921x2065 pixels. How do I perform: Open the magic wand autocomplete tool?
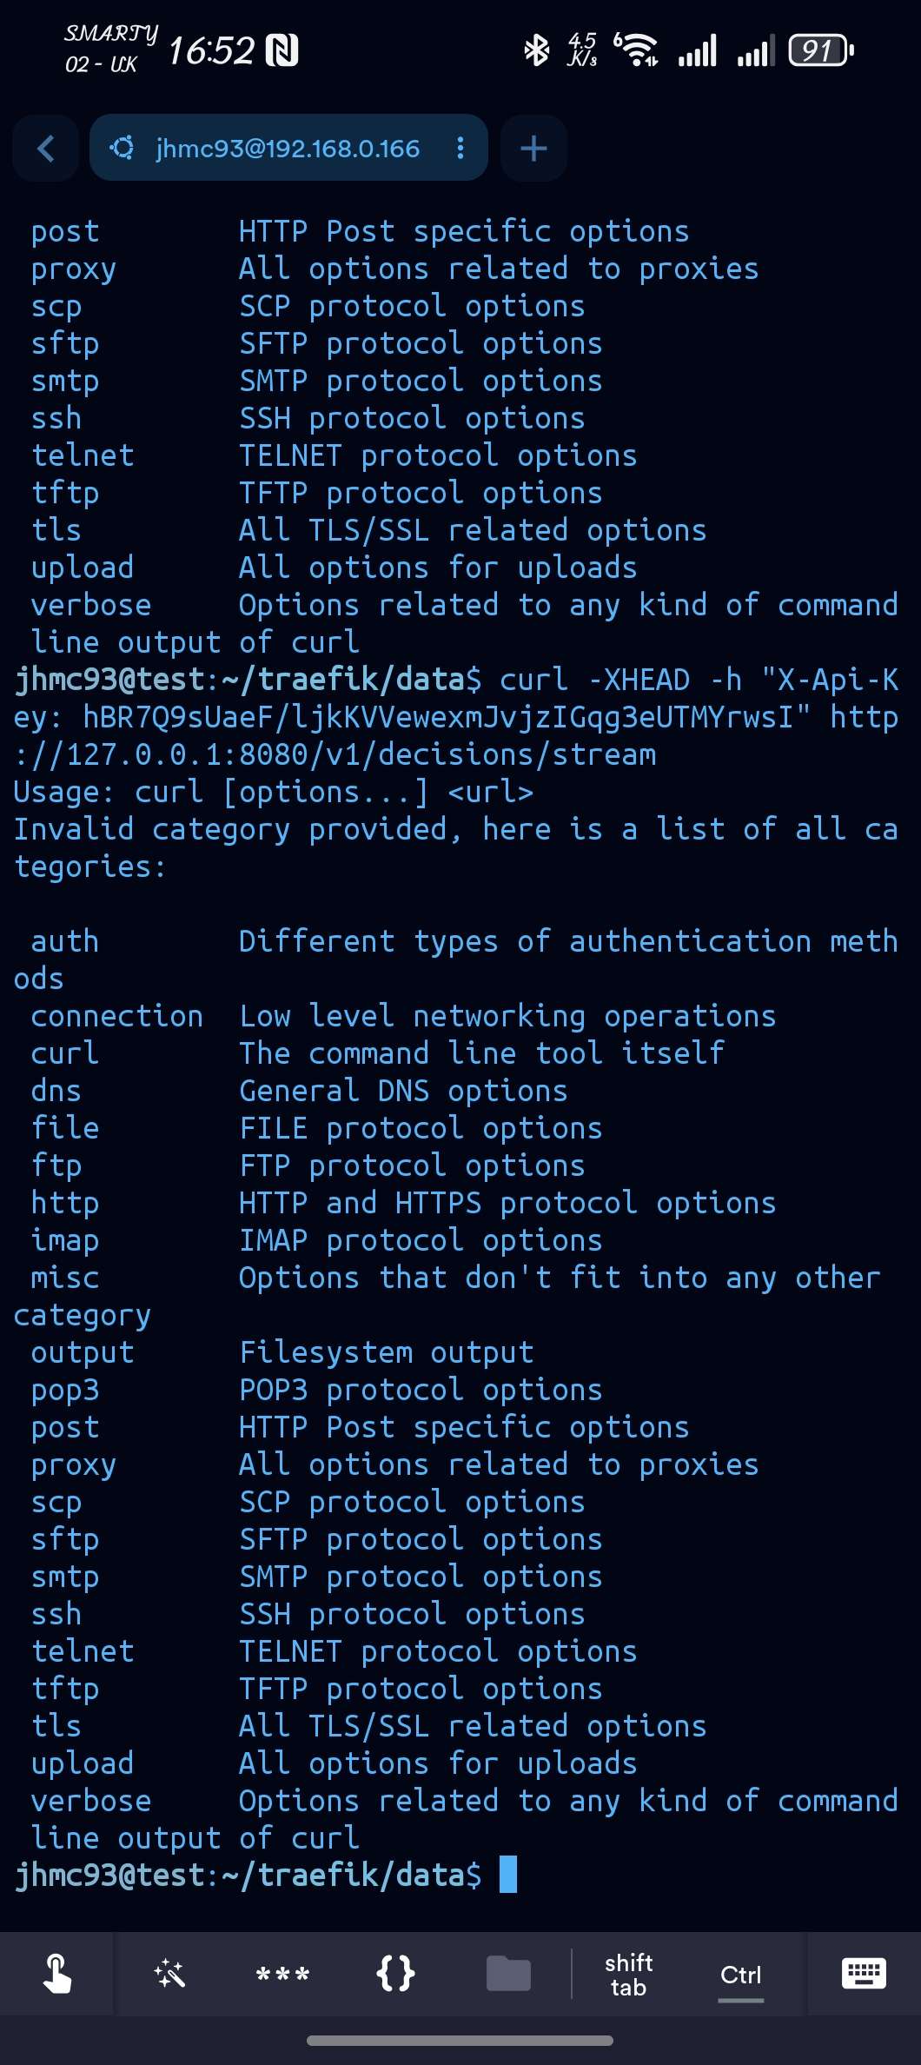point(169,1974)
